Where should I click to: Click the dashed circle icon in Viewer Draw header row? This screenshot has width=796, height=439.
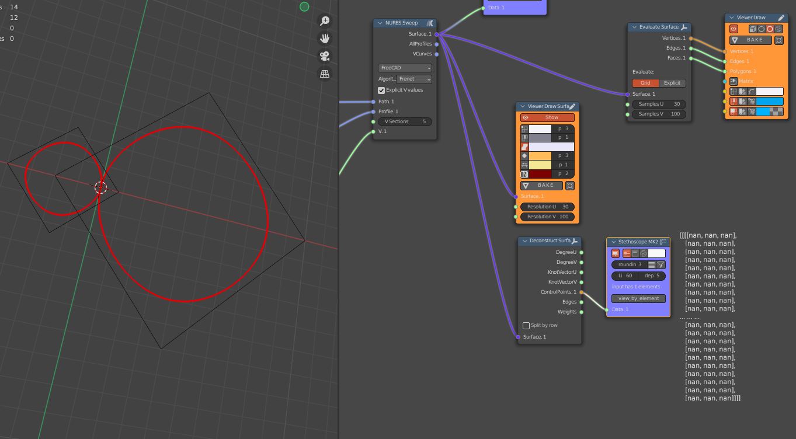tap(762, 29)
